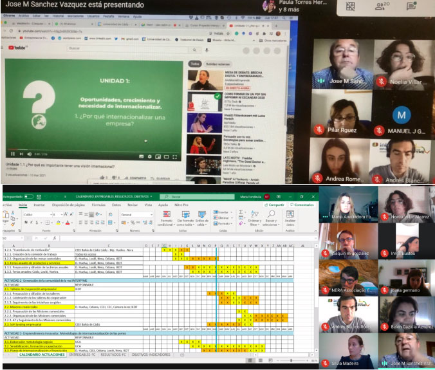This screenshot has width=435, height=370.
Task: Bookmark this page with the star icon
Action: tap(228, 33)
